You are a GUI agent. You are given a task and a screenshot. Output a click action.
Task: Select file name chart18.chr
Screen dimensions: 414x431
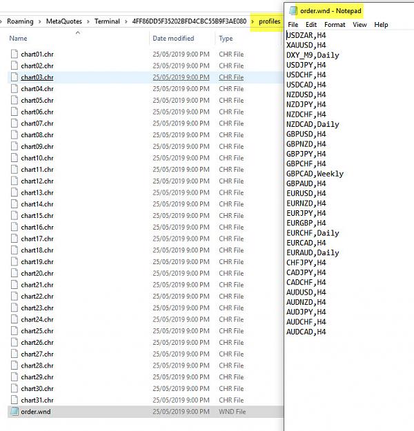pyautogui.click(x=37, y=250)
